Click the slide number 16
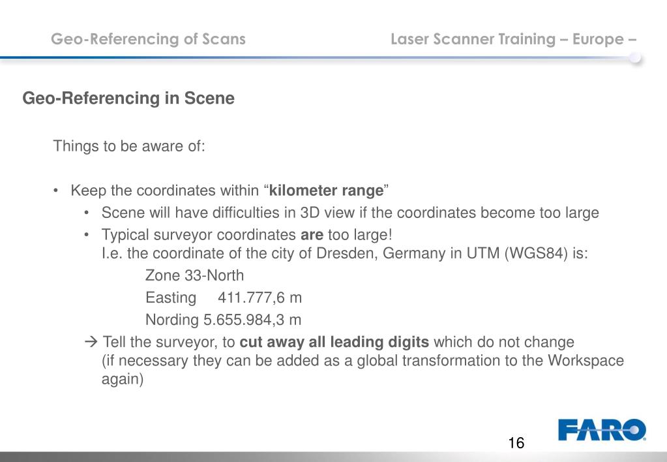This screenshot has height=462, width=667. 516,443
